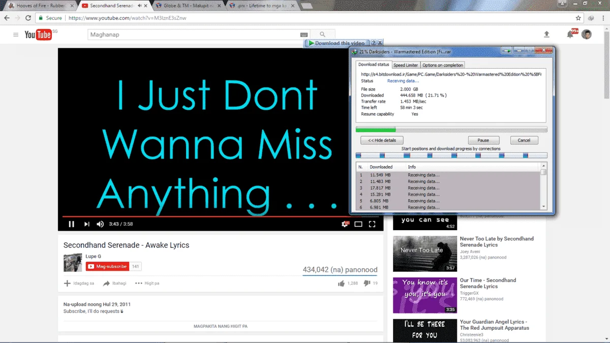Viewport: 610px width, 343px height.
Task: Open Higit pa more options
Action: [147, 283]
